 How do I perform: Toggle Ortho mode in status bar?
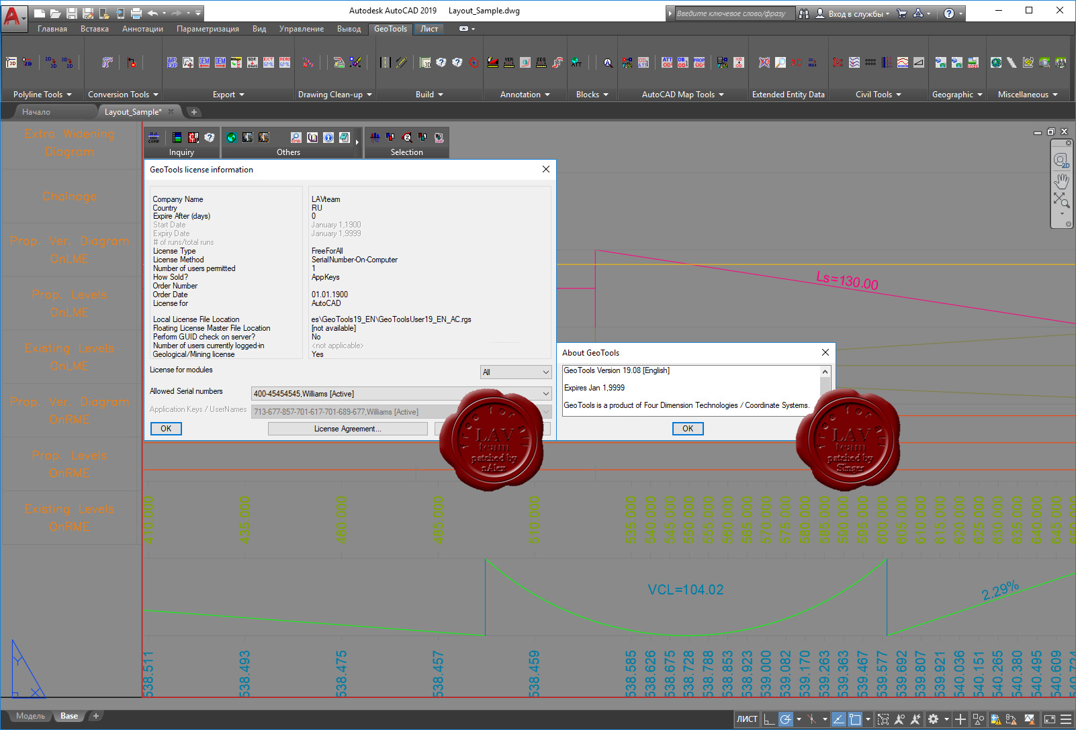(x=770, y=719)
